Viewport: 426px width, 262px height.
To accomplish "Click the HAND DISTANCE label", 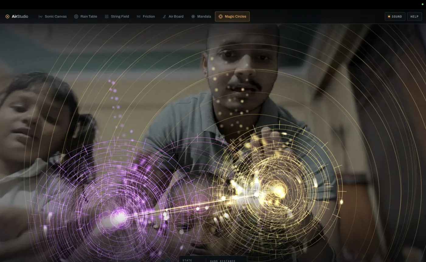I will click(x=223, y=261).
